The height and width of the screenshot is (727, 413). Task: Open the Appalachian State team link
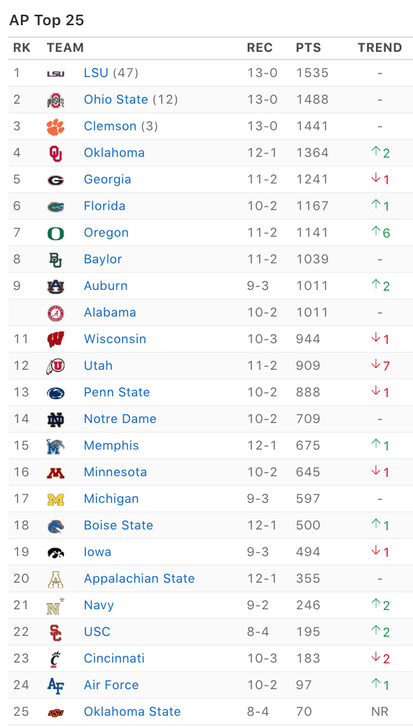[139, 579]
